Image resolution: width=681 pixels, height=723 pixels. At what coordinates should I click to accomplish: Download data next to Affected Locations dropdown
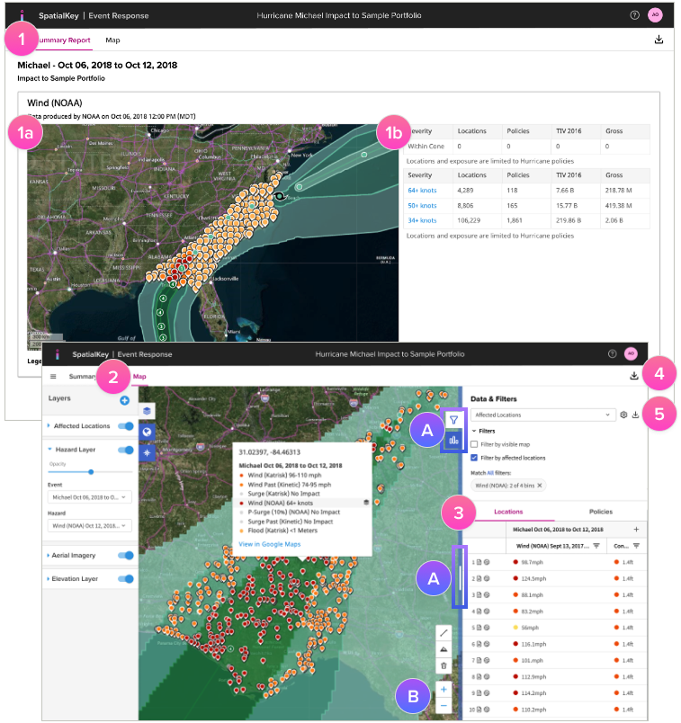(x=636, y=415)
